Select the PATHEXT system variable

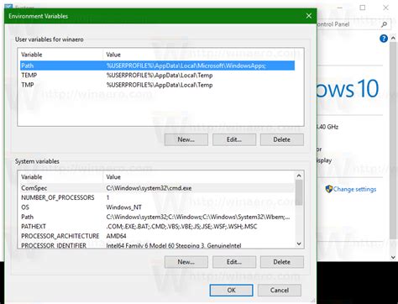[157, 227]
